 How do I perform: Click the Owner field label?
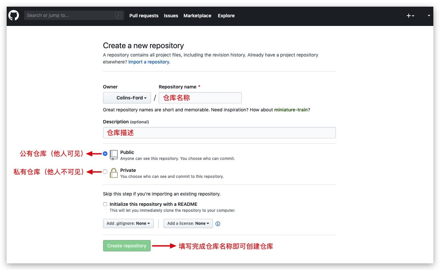(110, 87)
